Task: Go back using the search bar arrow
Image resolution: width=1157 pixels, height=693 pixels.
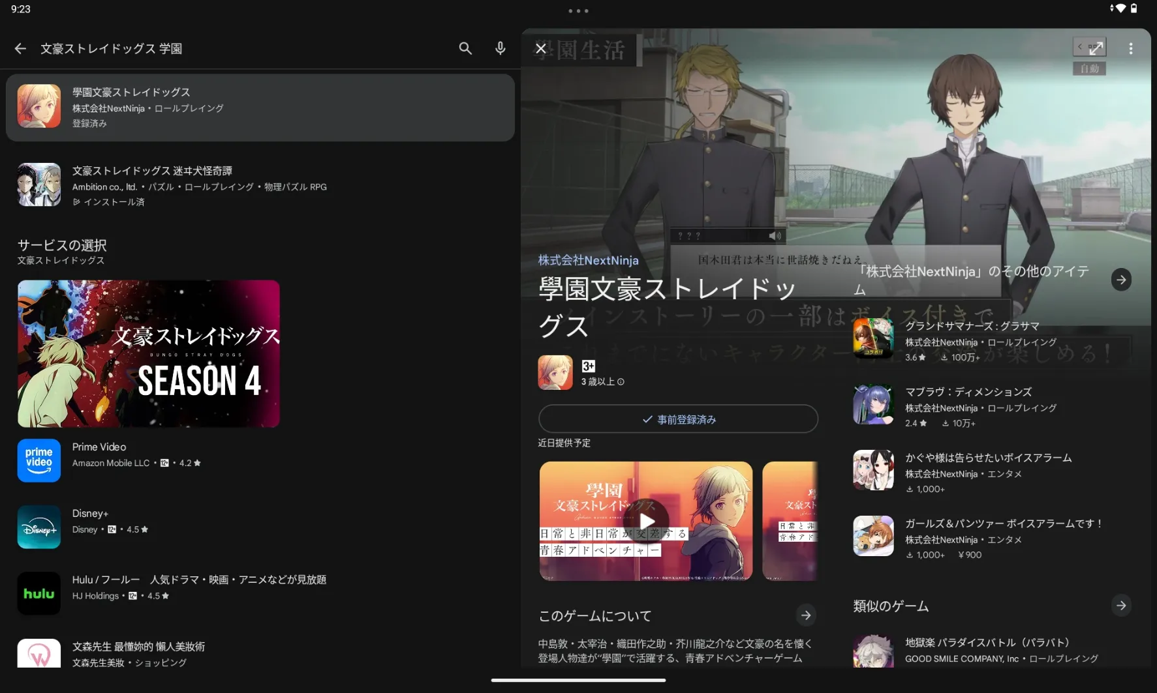Action: [20, 48]
